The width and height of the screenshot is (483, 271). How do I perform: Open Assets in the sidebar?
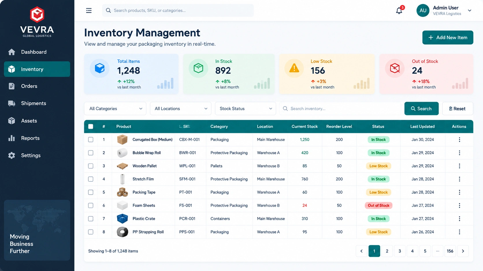pos(37,121)
